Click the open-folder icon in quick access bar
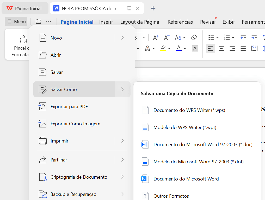 (x=39, y=21)
